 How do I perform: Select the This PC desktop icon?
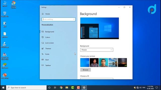(x=5, y=4)
